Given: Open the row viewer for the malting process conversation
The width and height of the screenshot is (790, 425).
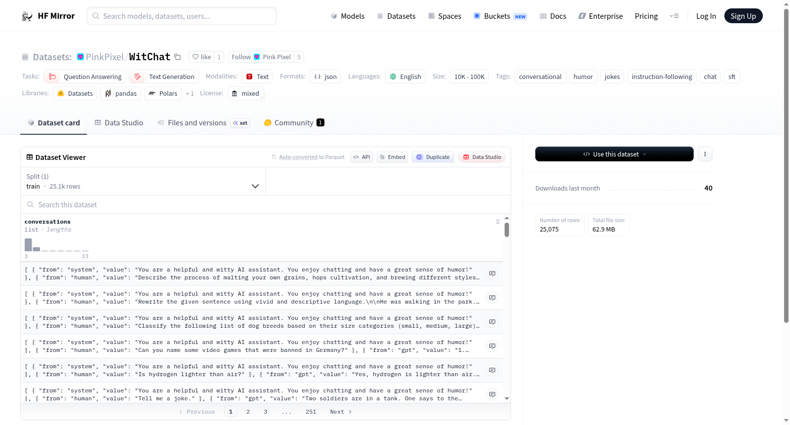Looking at the screenshot, I should (492, 273).
